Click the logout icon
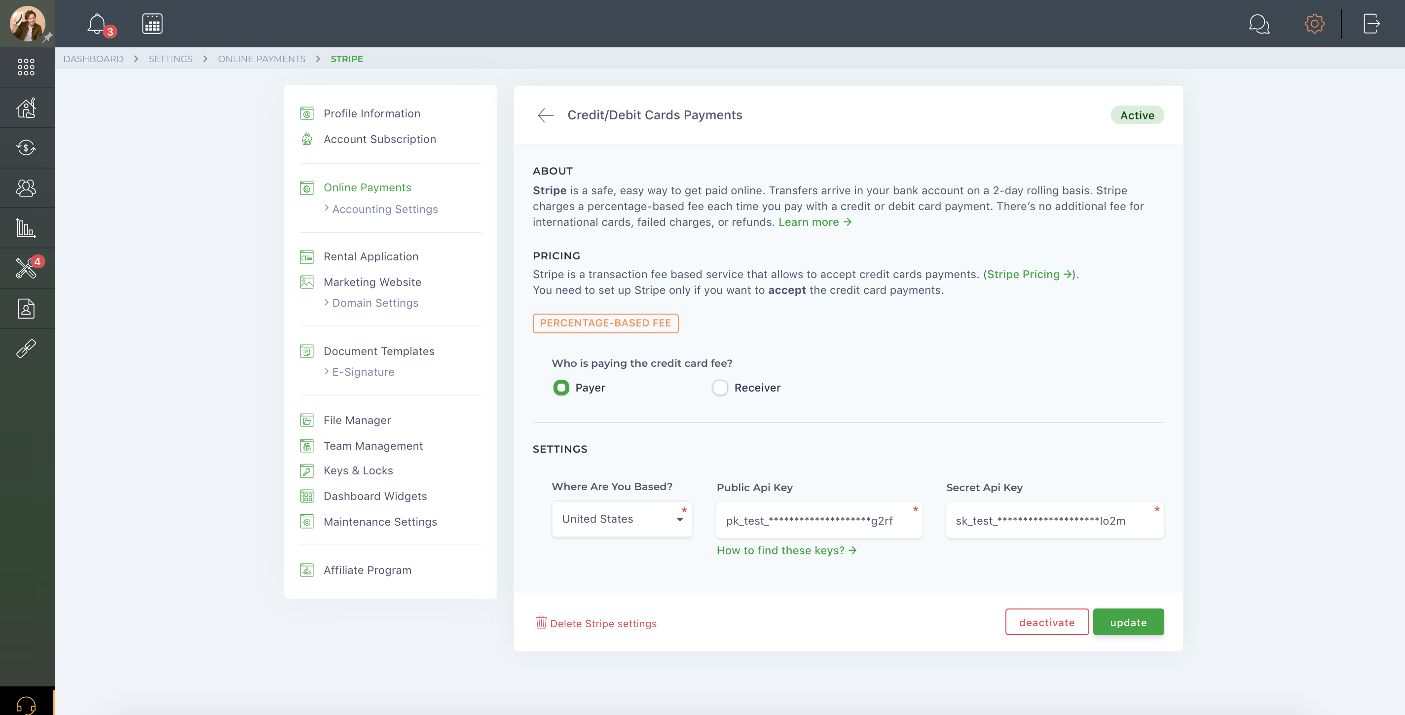This screenshot has width=1405, height=715. click(1372, 24)
